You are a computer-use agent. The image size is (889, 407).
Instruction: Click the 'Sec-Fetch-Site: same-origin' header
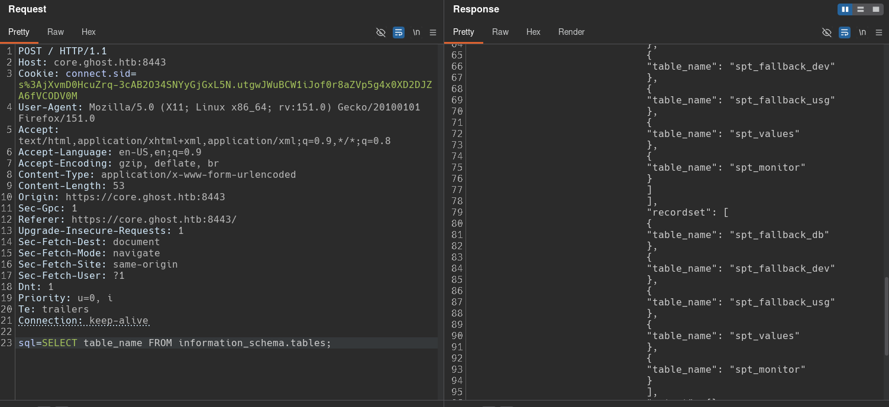point(98,264)
